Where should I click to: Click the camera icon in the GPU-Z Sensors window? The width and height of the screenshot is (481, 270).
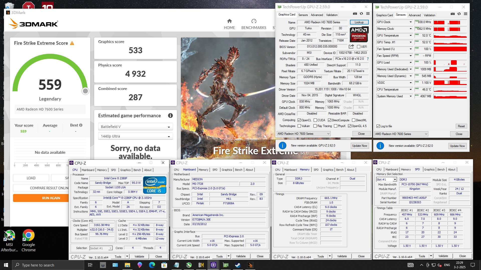click(x=452, y=14)
